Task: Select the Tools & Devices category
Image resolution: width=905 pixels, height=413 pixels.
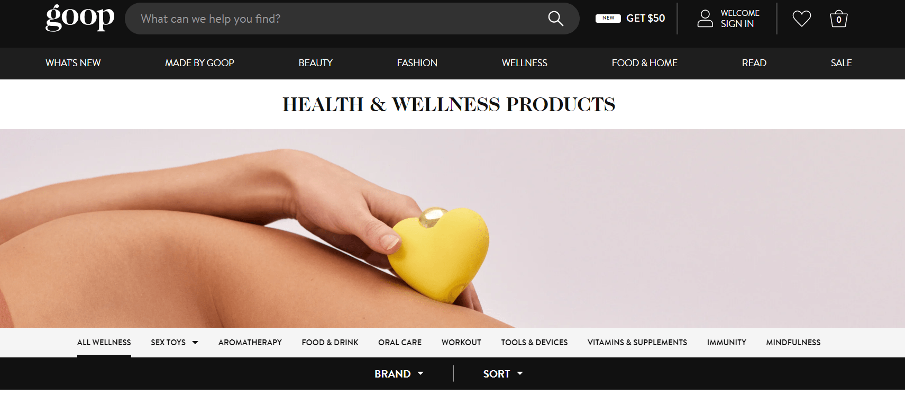Action: click(534, 343)
